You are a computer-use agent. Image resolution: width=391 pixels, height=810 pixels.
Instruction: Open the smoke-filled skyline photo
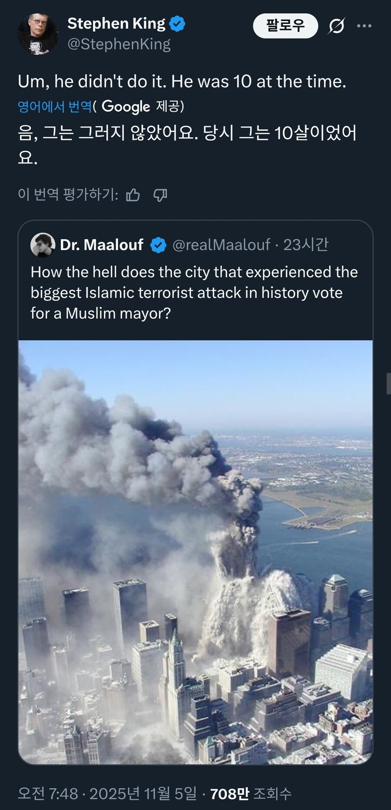point(195,551)
